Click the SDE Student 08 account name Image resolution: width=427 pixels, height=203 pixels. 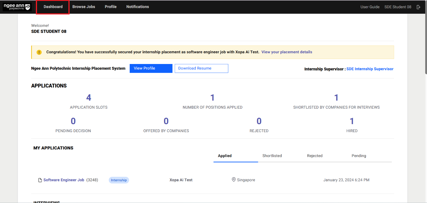click(x=398, y=7)
